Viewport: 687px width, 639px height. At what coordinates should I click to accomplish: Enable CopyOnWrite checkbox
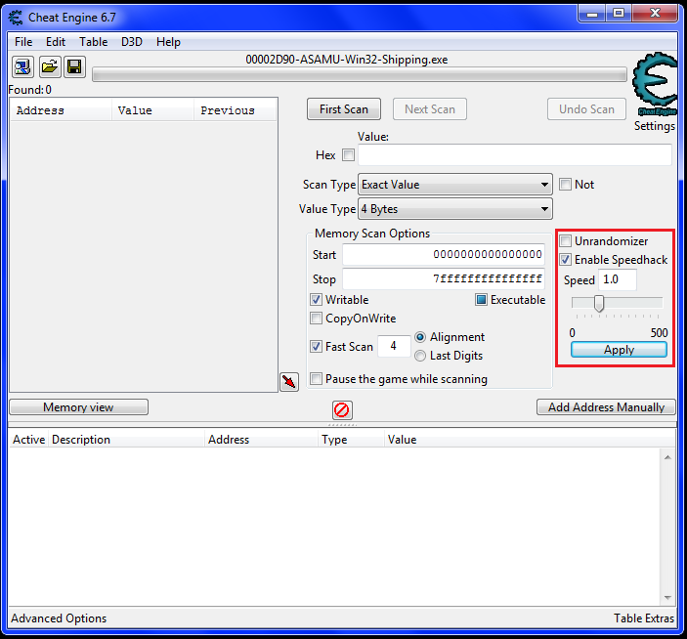[x=316, y=318]
